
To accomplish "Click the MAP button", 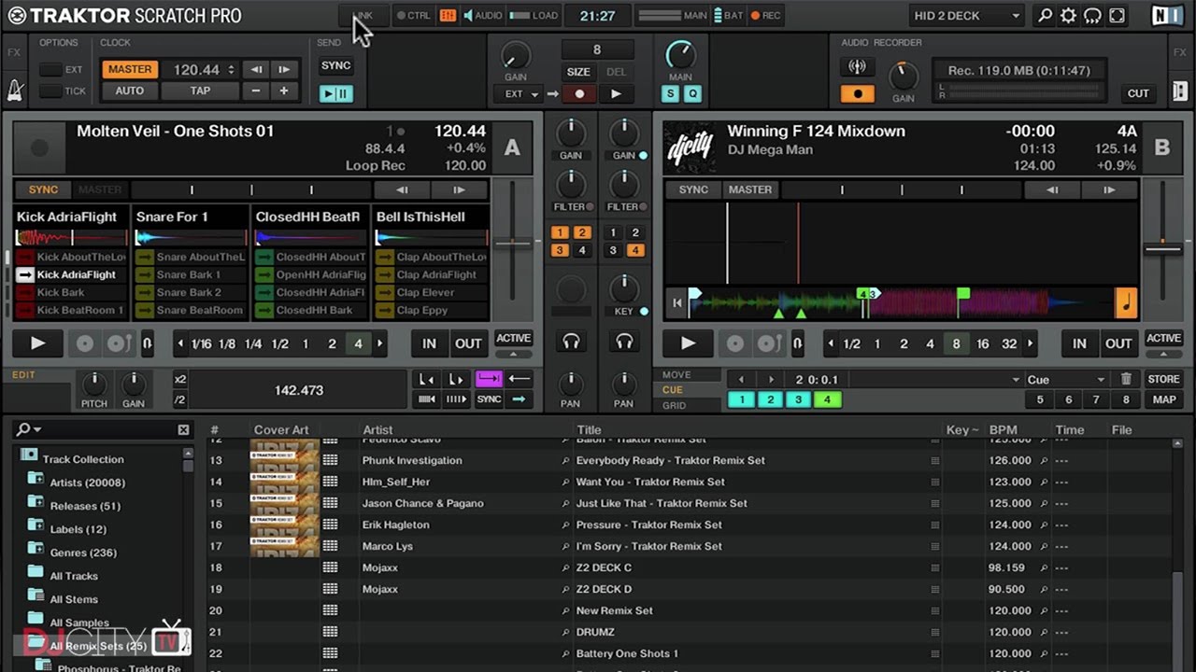I will pos(1163,399).
